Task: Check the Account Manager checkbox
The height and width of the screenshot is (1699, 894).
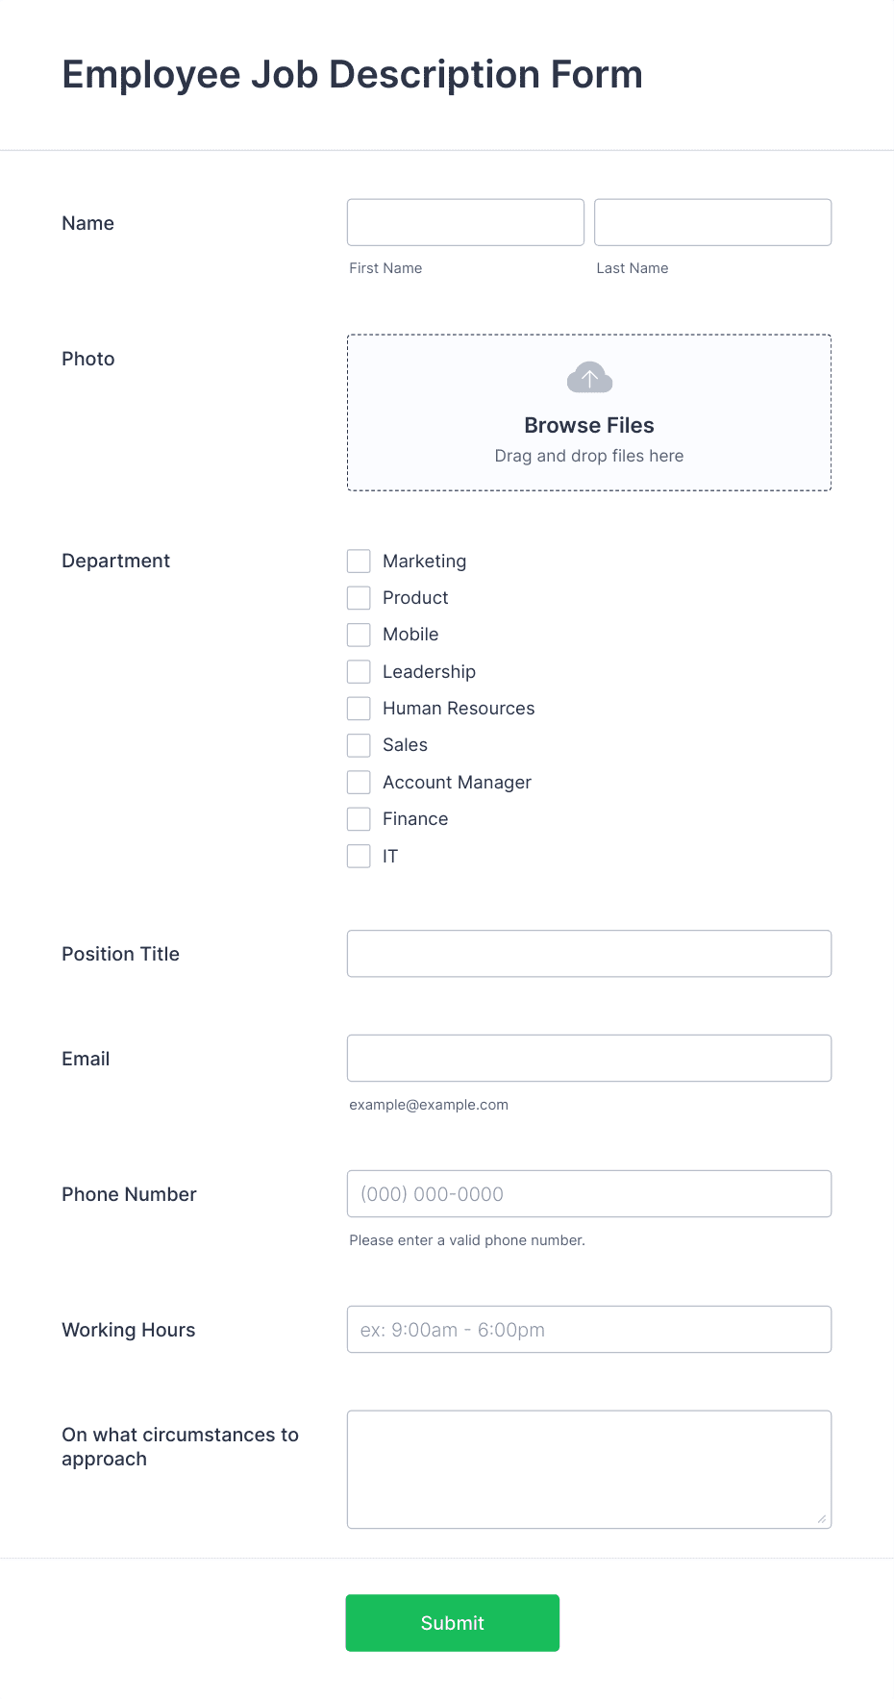Action: [359, 782]
